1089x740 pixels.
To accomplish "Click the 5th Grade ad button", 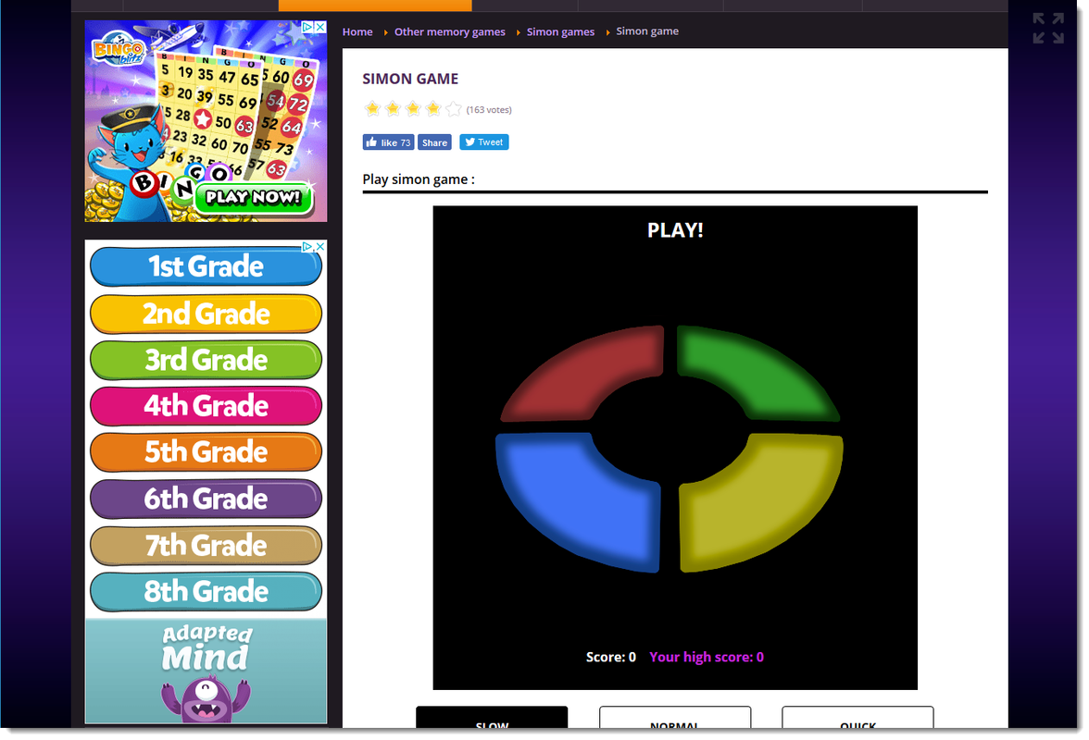I will pyautogui.click(x=207, y=452).
